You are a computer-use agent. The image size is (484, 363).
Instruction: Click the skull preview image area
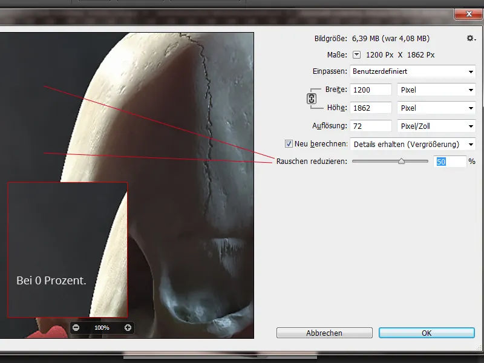tap(127, 185)
